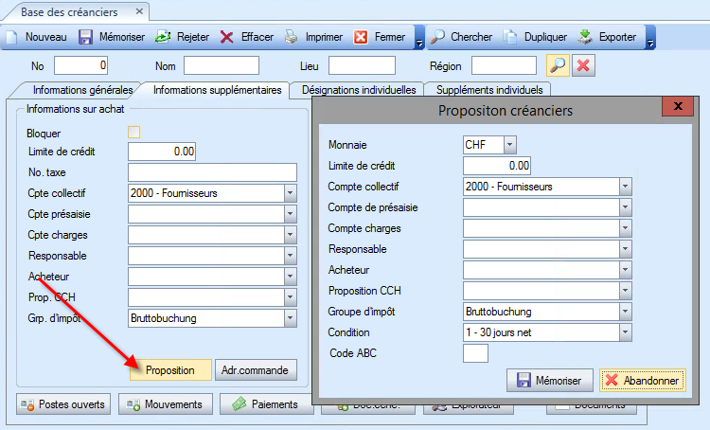Click the Proposition button
This screenshot has height=430, width=710.
pos(170,370)
